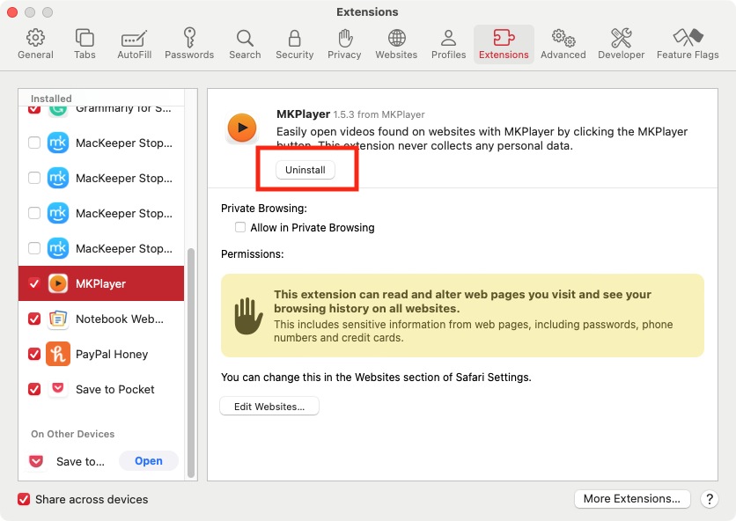Click the Private Browsing label
This screenshot has width=736, height=521.
(264, 208)
